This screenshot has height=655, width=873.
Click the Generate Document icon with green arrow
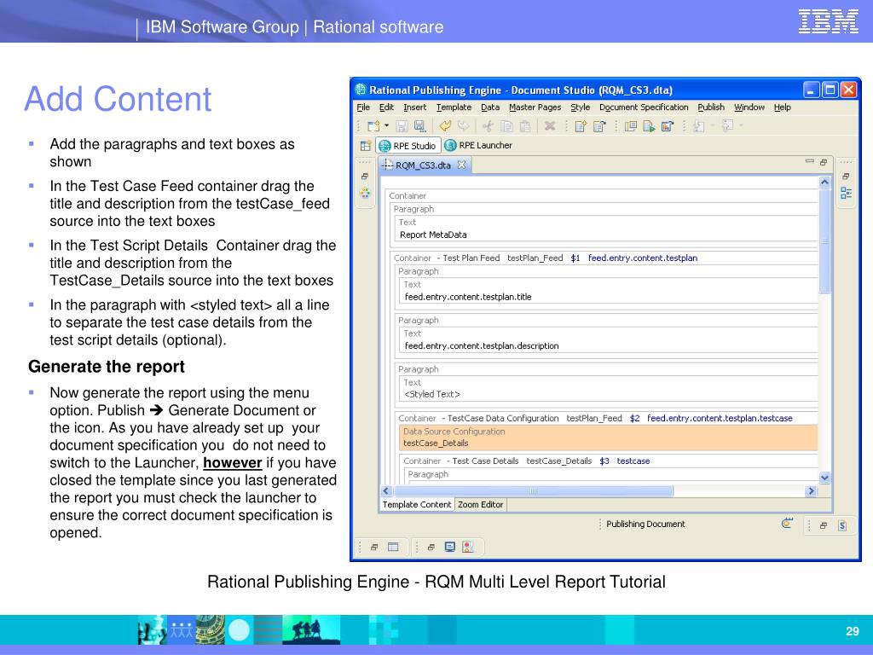649,126
